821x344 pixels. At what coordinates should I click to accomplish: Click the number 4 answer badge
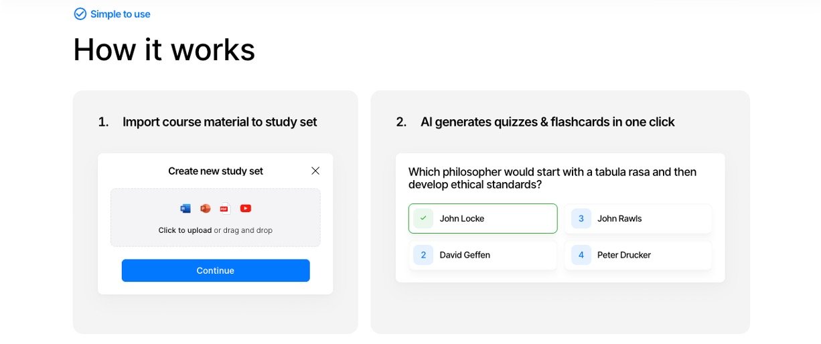point(581,255)
